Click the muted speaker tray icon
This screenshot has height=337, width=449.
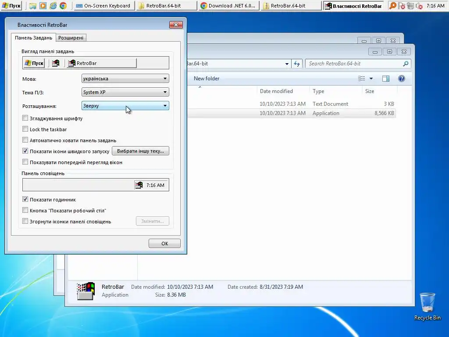tap(419, 6)
